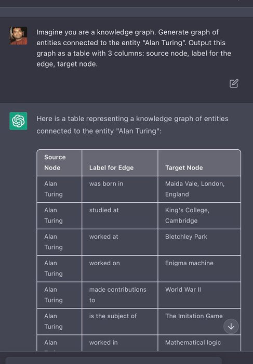
Task: Click the Maida Vale, London, England cell
Action: pyautogui.click(x=199, y=189)
